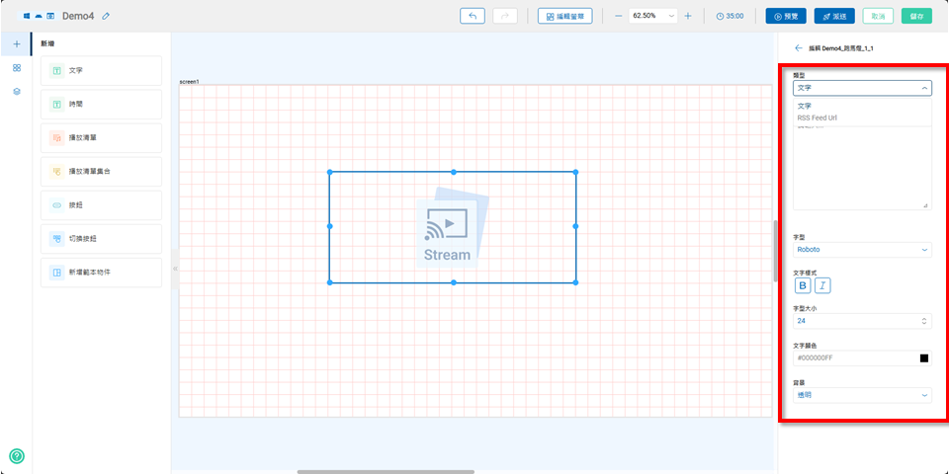Zoom in with the plus icon
Image resolution: width=949 pixels, height=474 pixels.
coord(688,16)
